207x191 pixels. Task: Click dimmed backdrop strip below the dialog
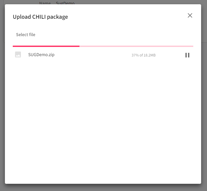pos(103,187)
